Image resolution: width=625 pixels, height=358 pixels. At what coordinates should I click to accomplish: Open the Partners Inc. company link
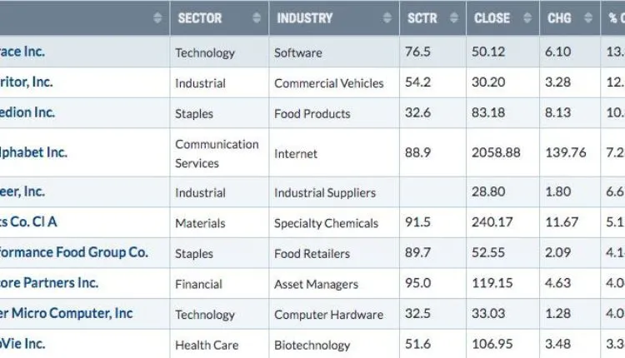[50, 282]
